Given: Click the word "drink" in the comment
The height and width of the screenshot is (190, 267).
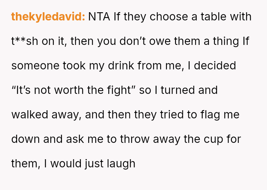Looking at the screenshot, I should pyautogui.click(x=120, y=66).
